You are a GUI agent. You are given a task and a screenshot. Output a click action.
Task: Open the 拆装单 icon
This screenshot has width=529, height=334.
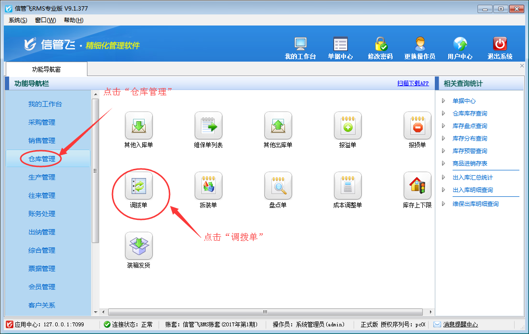[x=208, y=186]
